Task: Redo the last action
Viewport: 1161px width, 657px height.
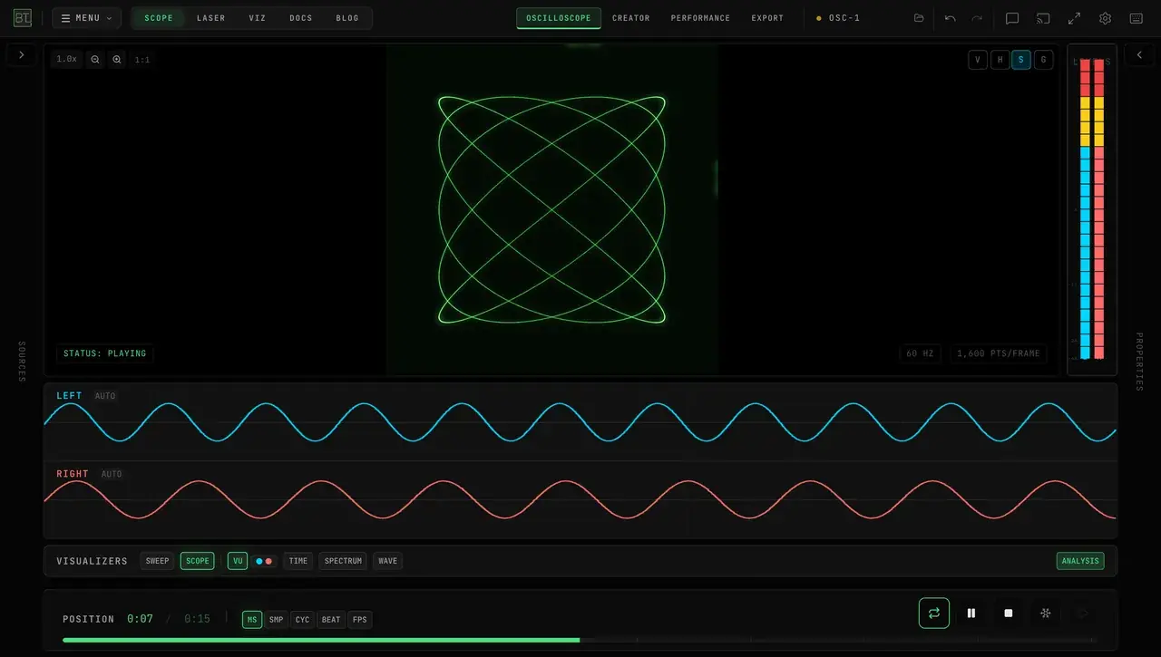Action: 977,18
